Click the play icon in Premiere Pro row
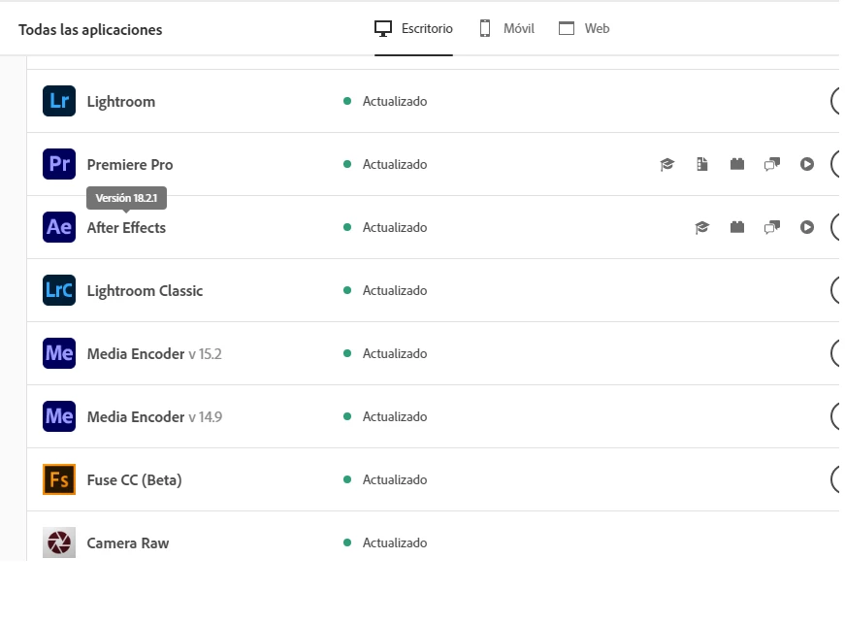The width and height of the screenshot is (845, 624). click(x=807, y=164)
